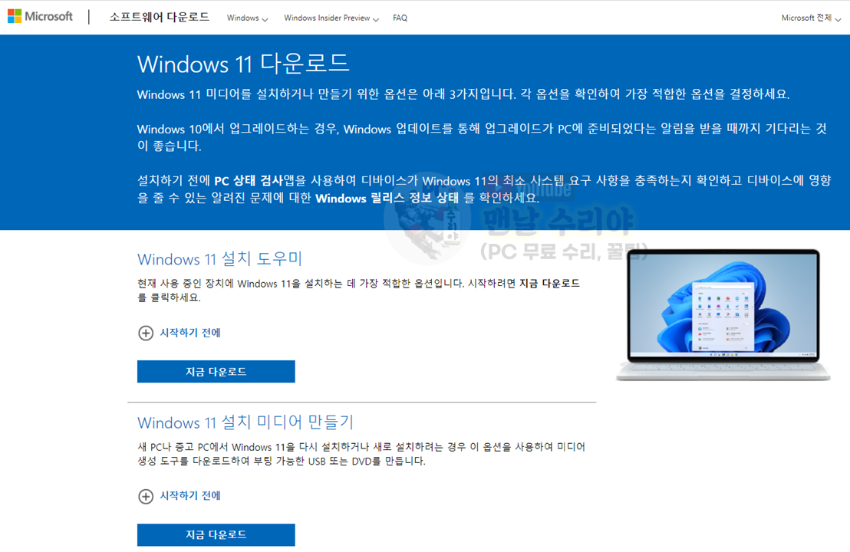
Task: Expand the Microsoft 전체 menu
Action: [x=810, y=18]
